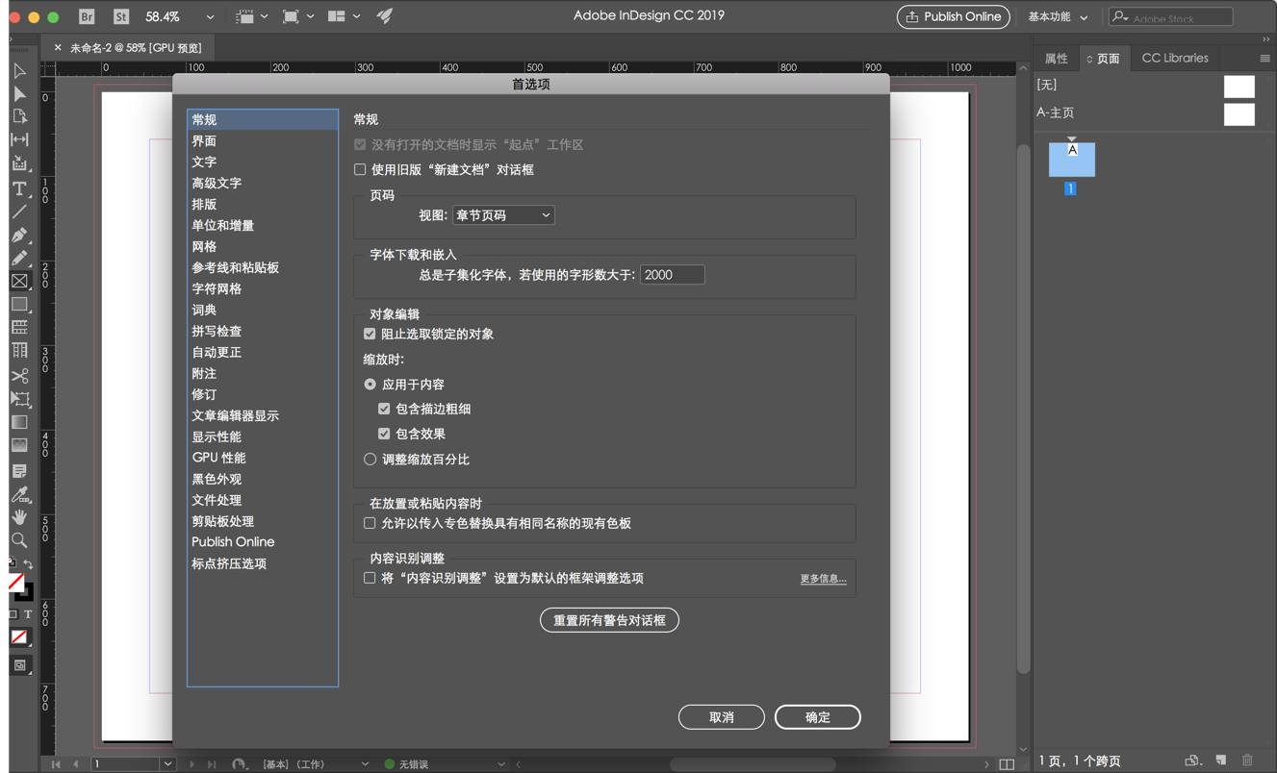
Task: Select the Direct Selection tool
Action: click(x=19, y=94)
